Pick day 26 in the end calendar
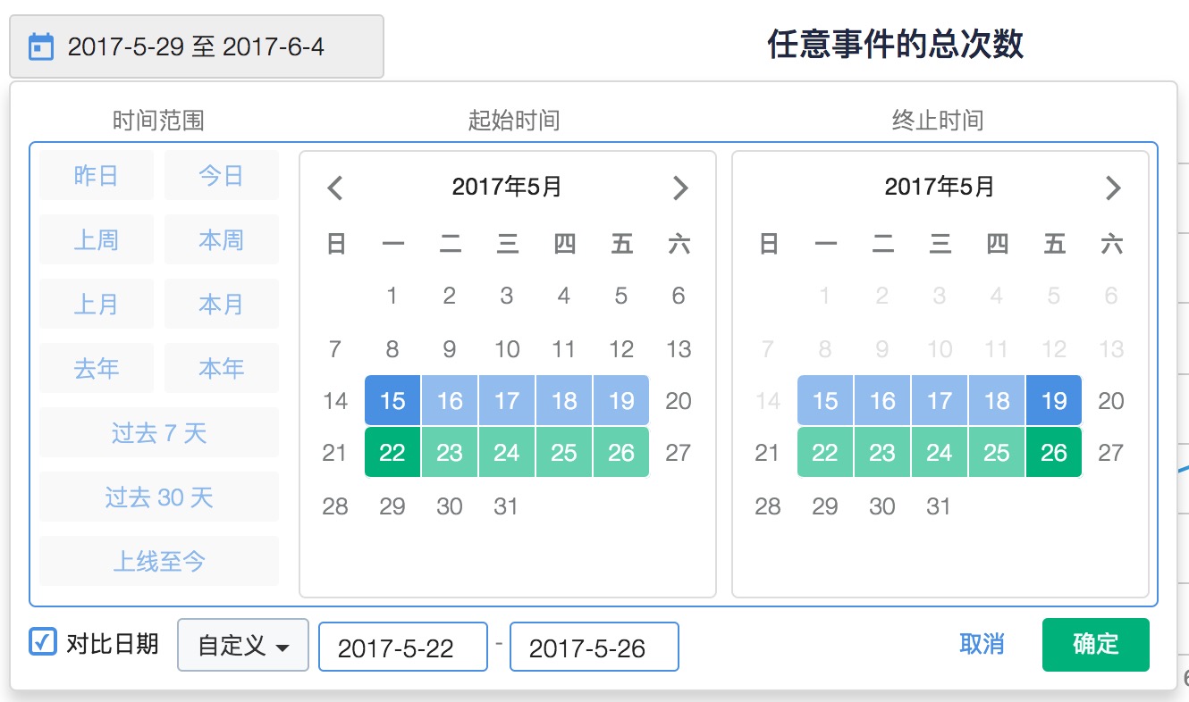Image resolution: width=1189 pixels, height=702 pixels. coord(1054,453)
